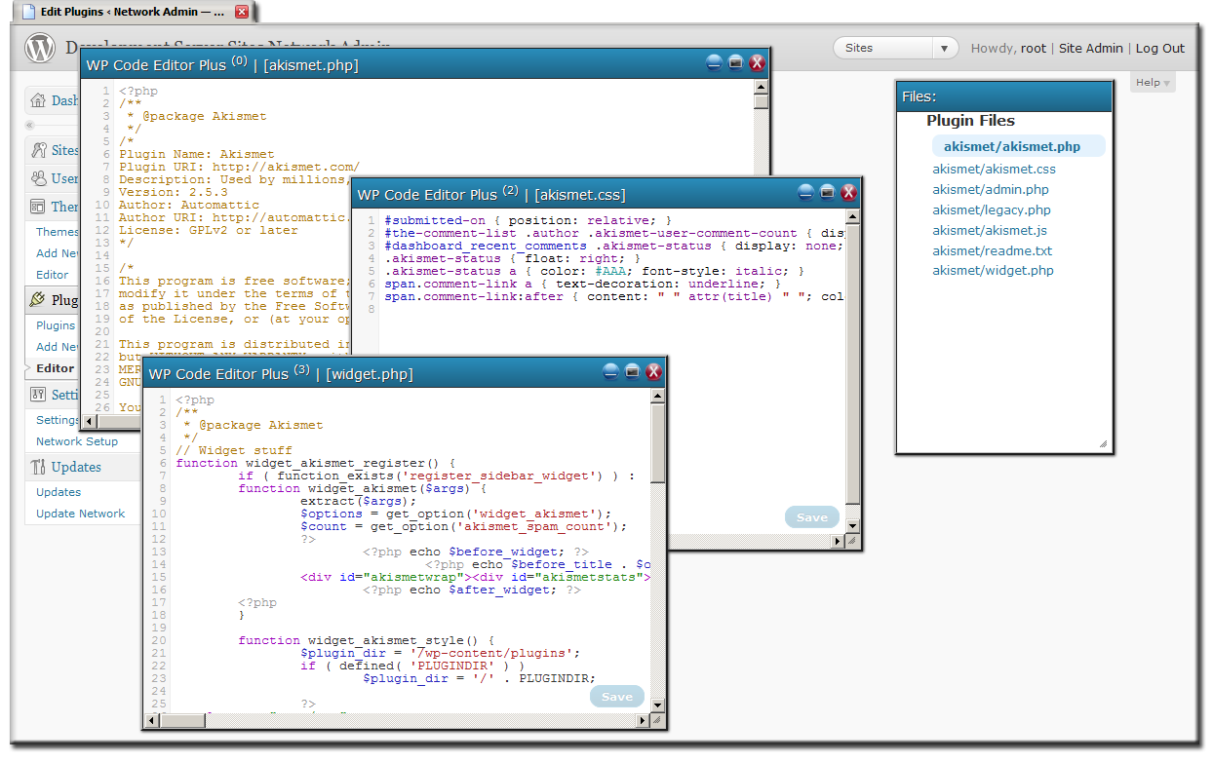This screenshot has width=1213, height=762.
Task: Minimize the widget.php editor window
Action: click(x=611, y=371)
